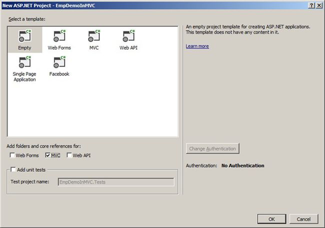Viewport: 325px width, 228px height.
Task: Select the Facebook template icon
Action: pyautogui.click(x=59, y=62)
